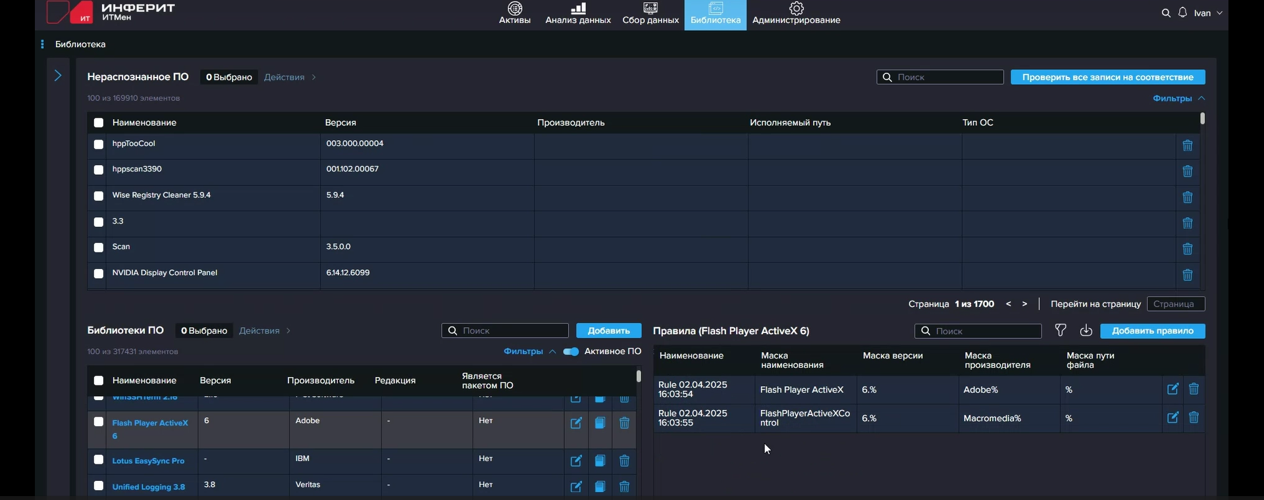Click the Перейти на страницу input field
The width and height of the screenshot is (1264, 500).
coord(1175,304)
